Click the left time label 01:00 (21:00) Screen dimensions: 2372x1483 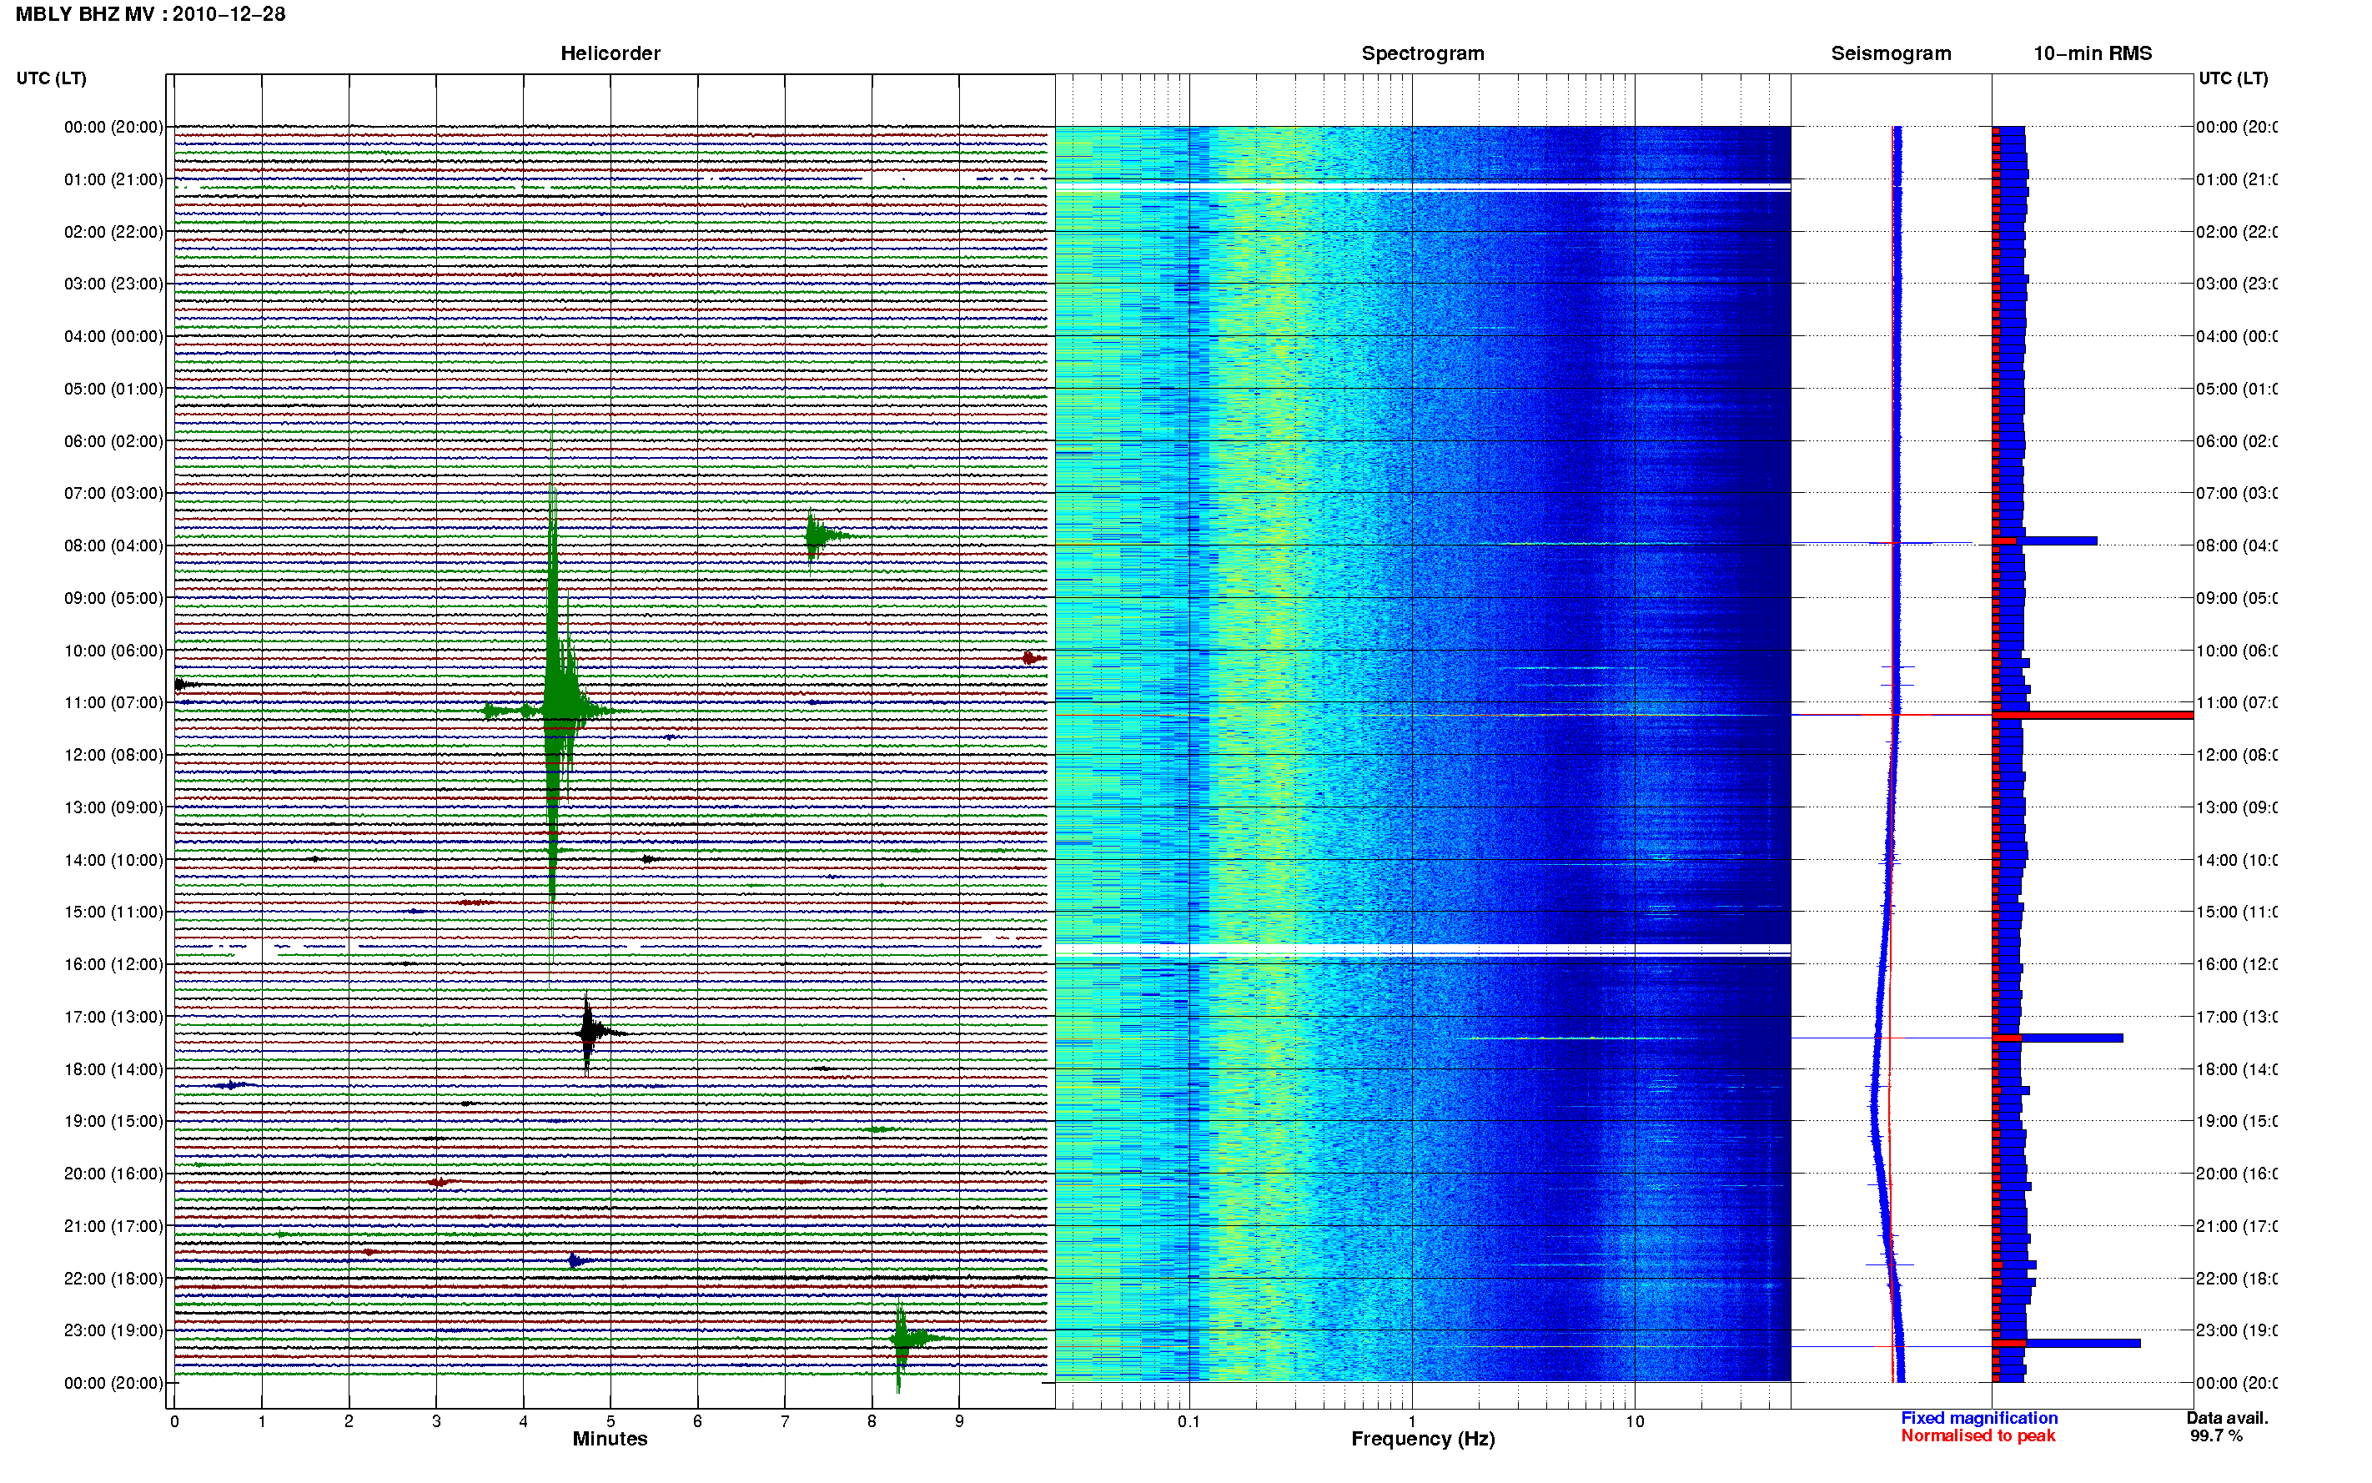click(113, 179)
